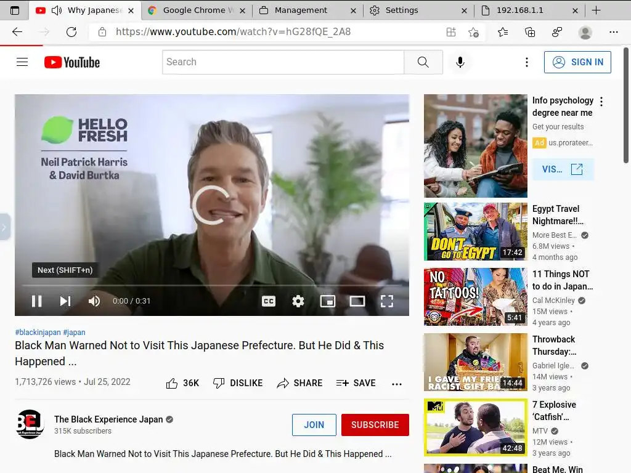Go to YouTube home logo
This screenshot has width=631, height=473.
click(72, 62)
